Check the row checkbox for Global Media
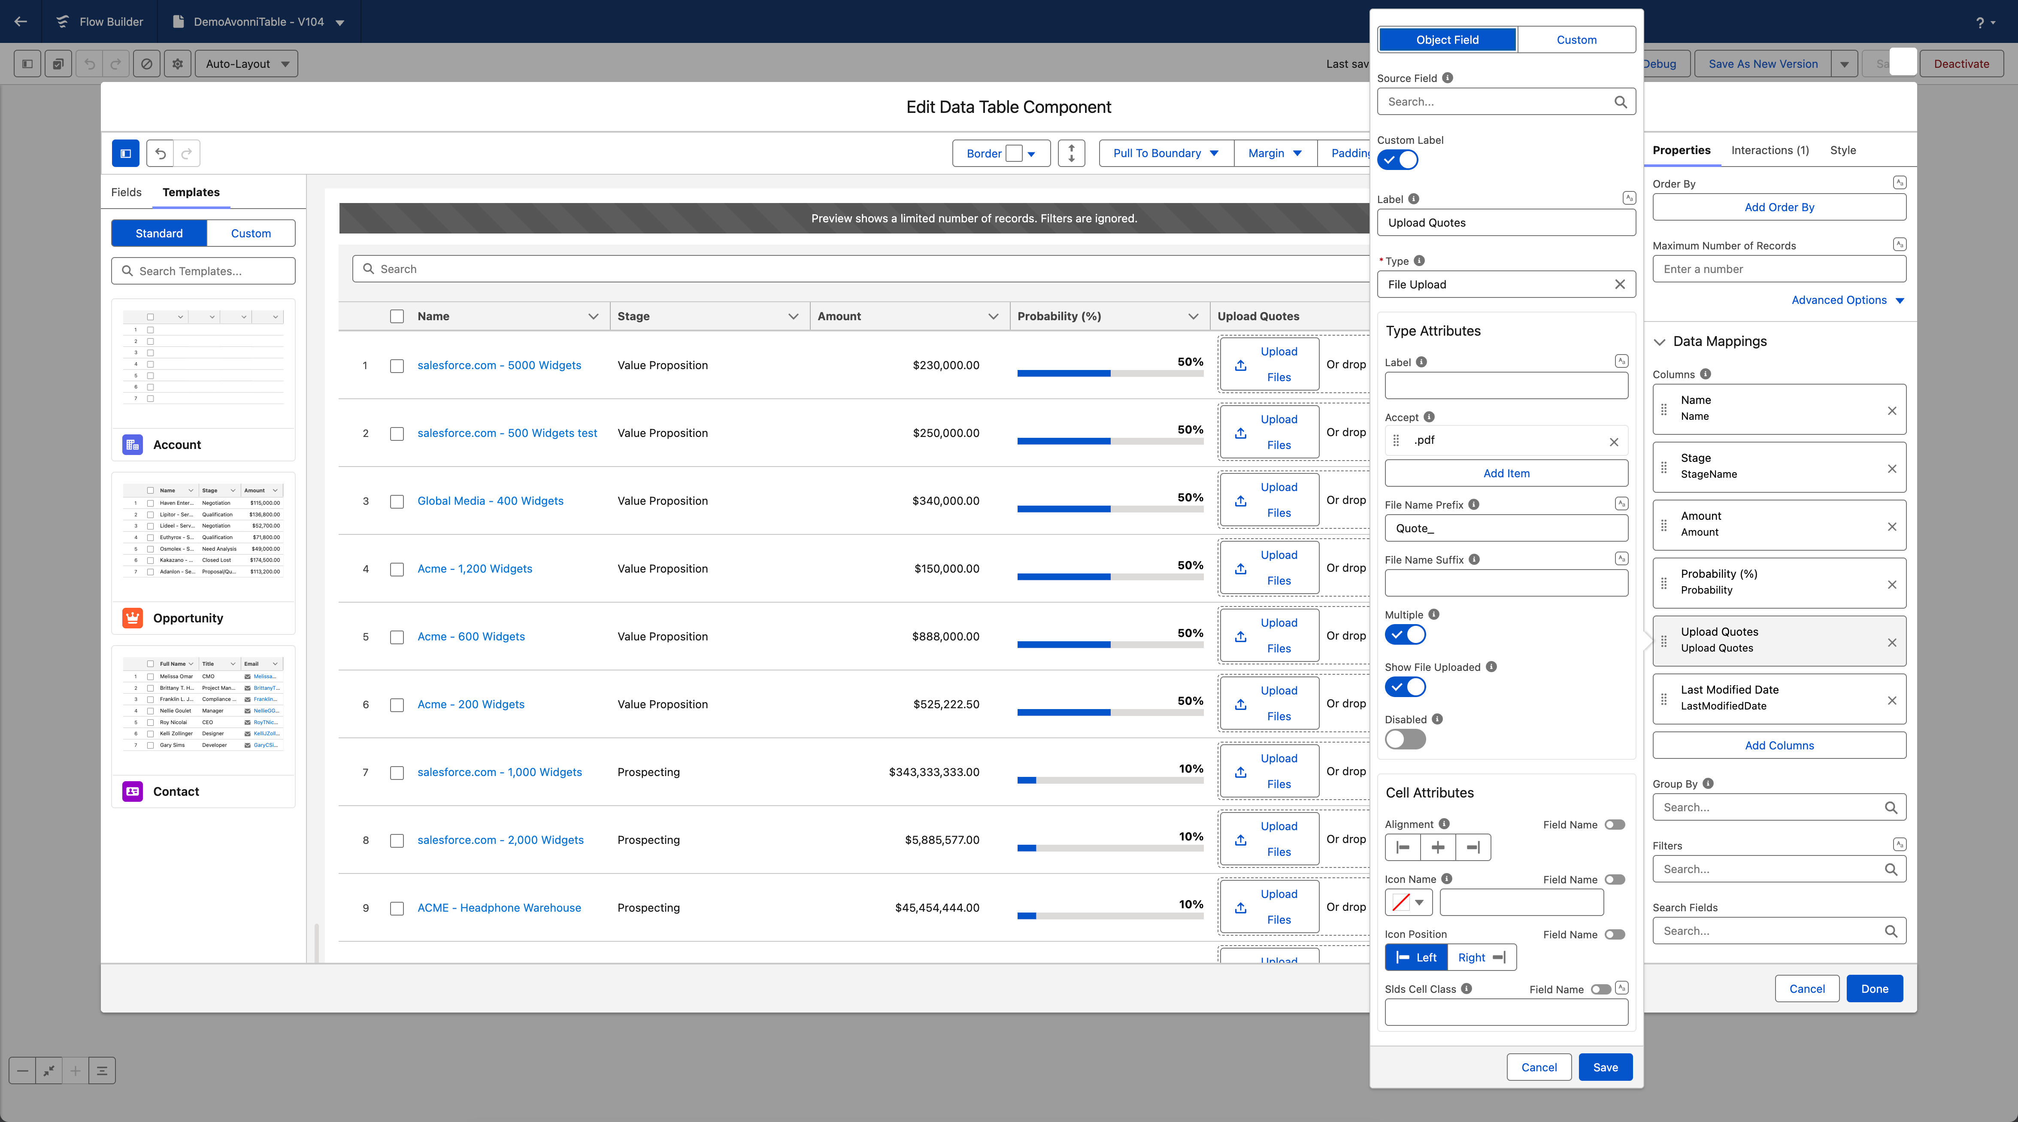Screen dimensions: 2018x1122 click(x=397, y=501)
